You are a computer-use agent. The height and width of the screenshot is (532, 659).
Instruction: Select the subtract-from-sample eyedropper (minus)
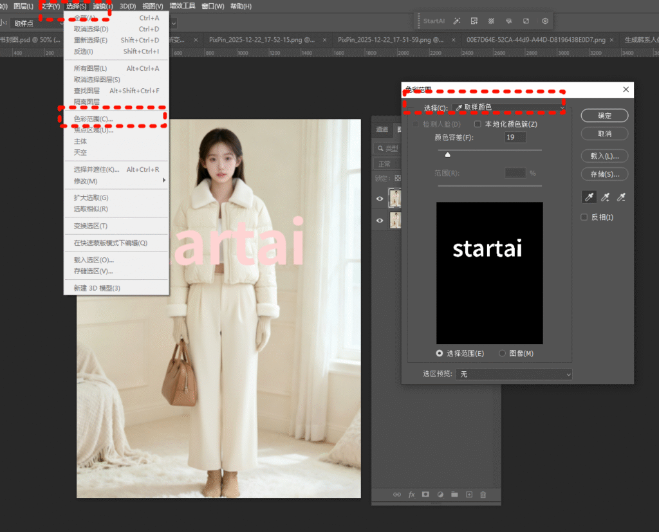pyautogui.click(x=621, y=197)
